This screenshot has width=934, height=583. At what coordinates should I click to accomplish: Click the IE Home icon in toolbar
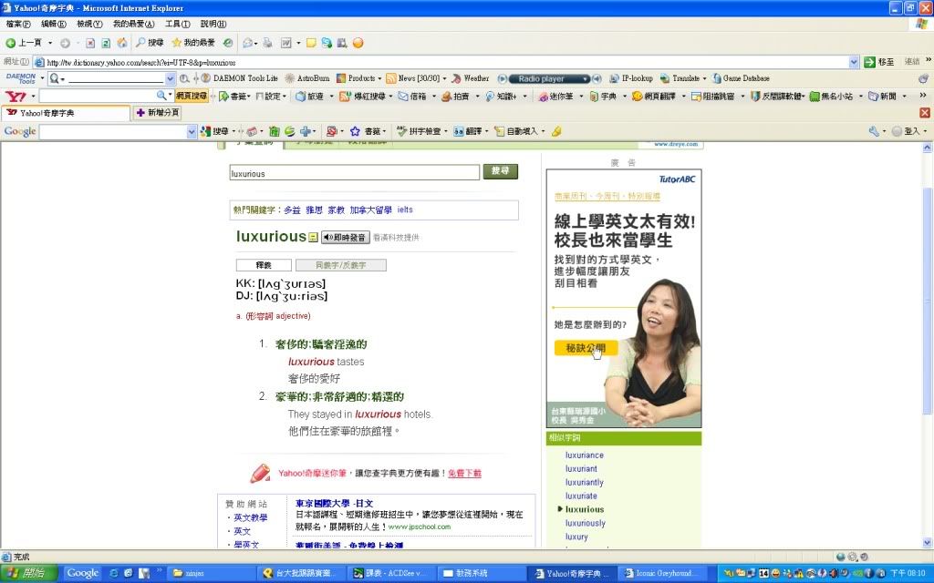point(121,43)
